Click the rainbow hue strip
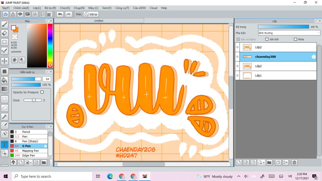Image resolution: width=322 pixels, height=181 pixels. coord(50,46)
